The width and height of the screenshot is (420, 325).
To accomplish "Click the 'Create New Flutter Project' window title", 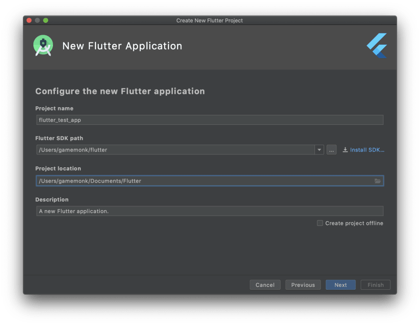I will 210,20.
